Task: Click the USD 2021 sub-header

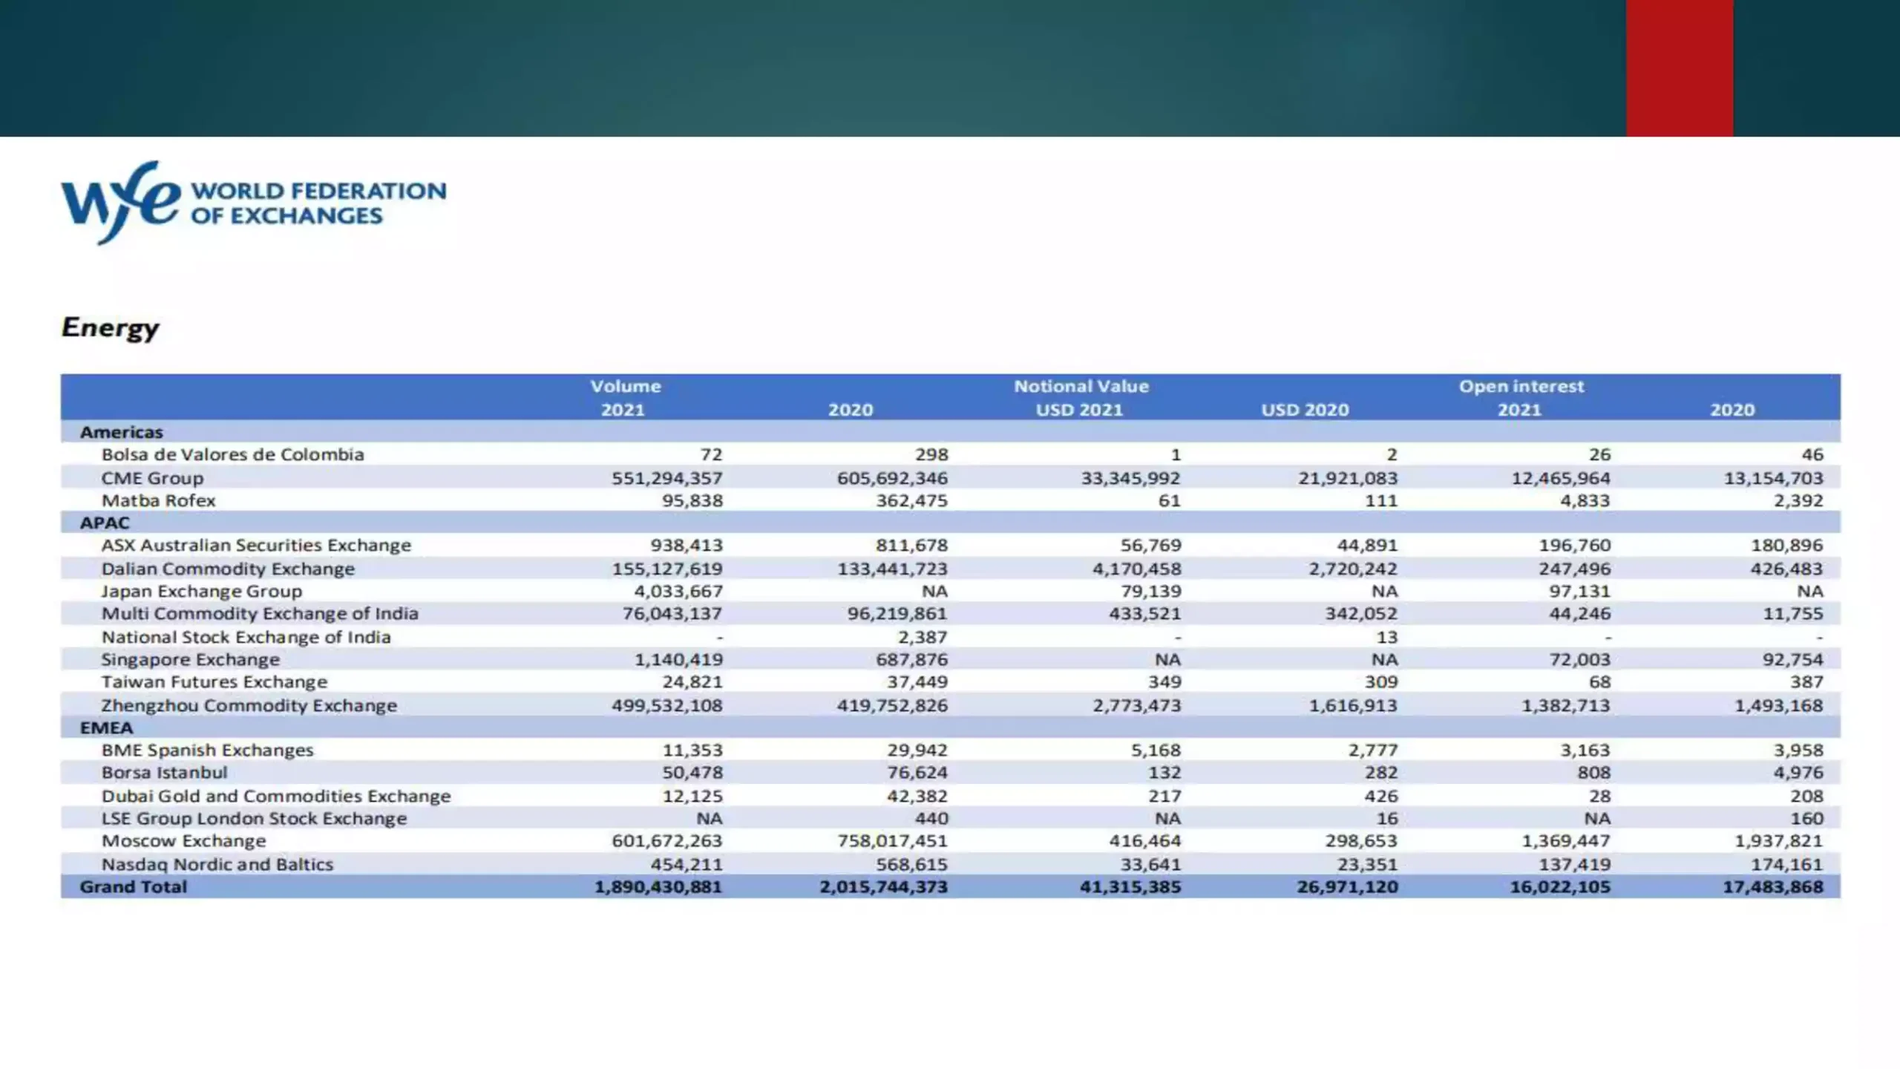Action: pos(1079,410)
